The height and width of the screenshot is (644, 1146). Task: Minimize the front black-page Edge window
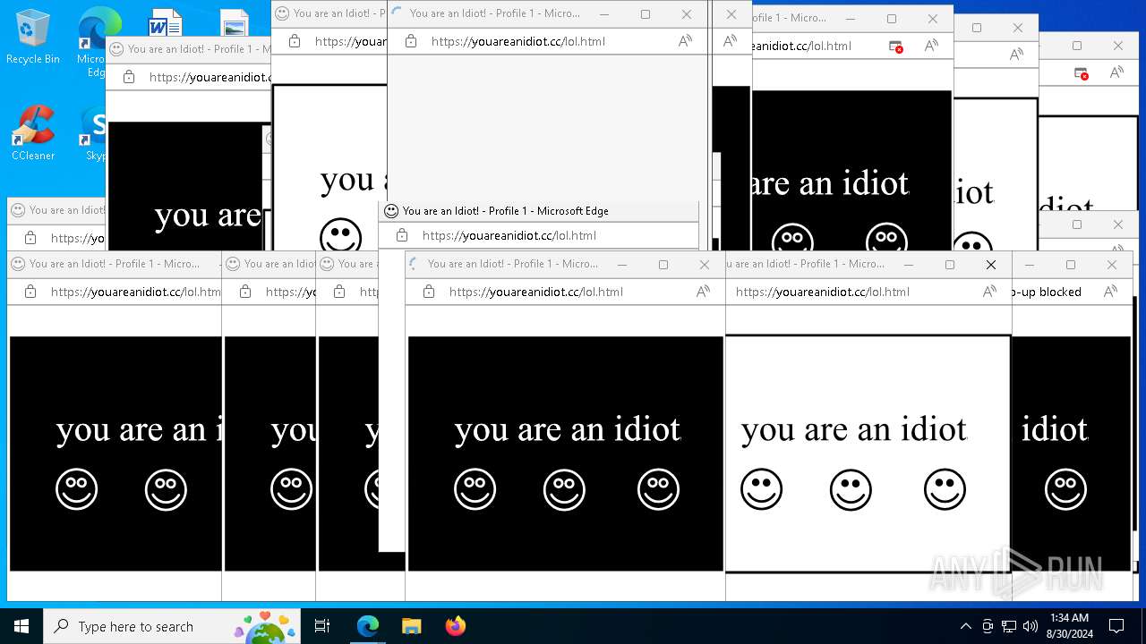(x=621, y=265)
